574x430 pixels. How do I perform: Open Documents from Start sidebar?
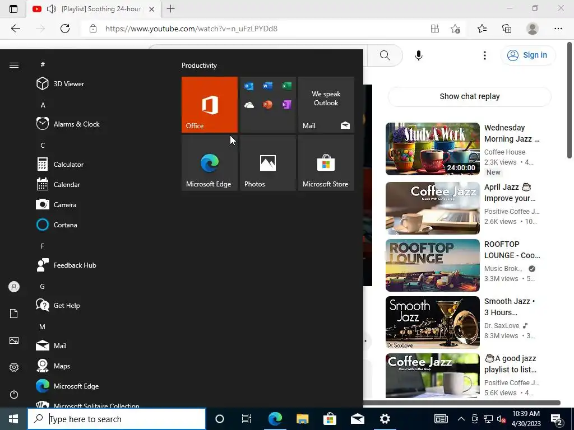[x=14, y=314]
